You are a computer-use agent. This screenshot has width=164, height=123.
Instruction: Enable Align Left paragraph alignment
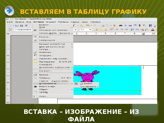click(x=112, y=30)
